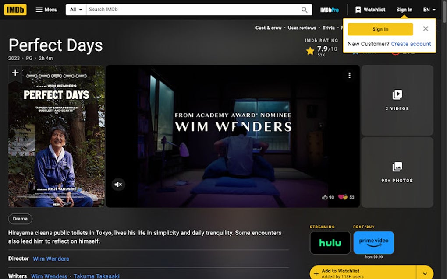Go to User reviews section

tap(302, 28)
